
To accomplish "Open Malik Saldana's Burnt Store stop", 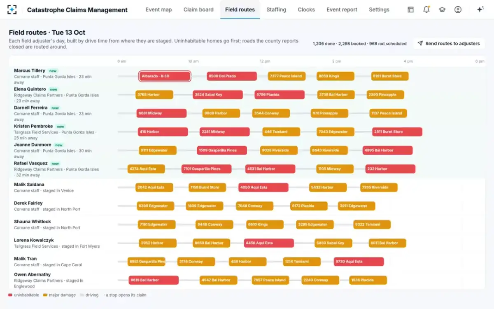I will point(207,187).
